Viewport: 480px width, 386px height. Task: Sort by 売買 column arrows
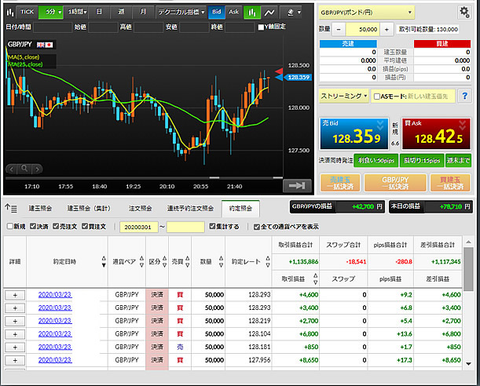187,261
